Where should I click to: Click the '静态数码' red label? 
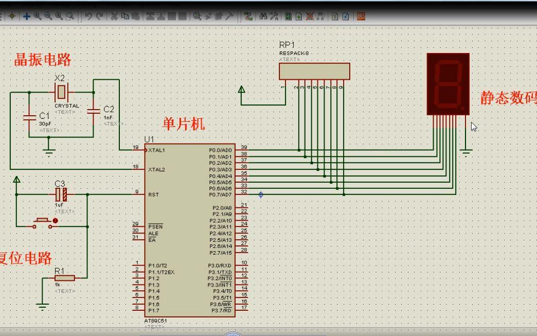point(509,98)
